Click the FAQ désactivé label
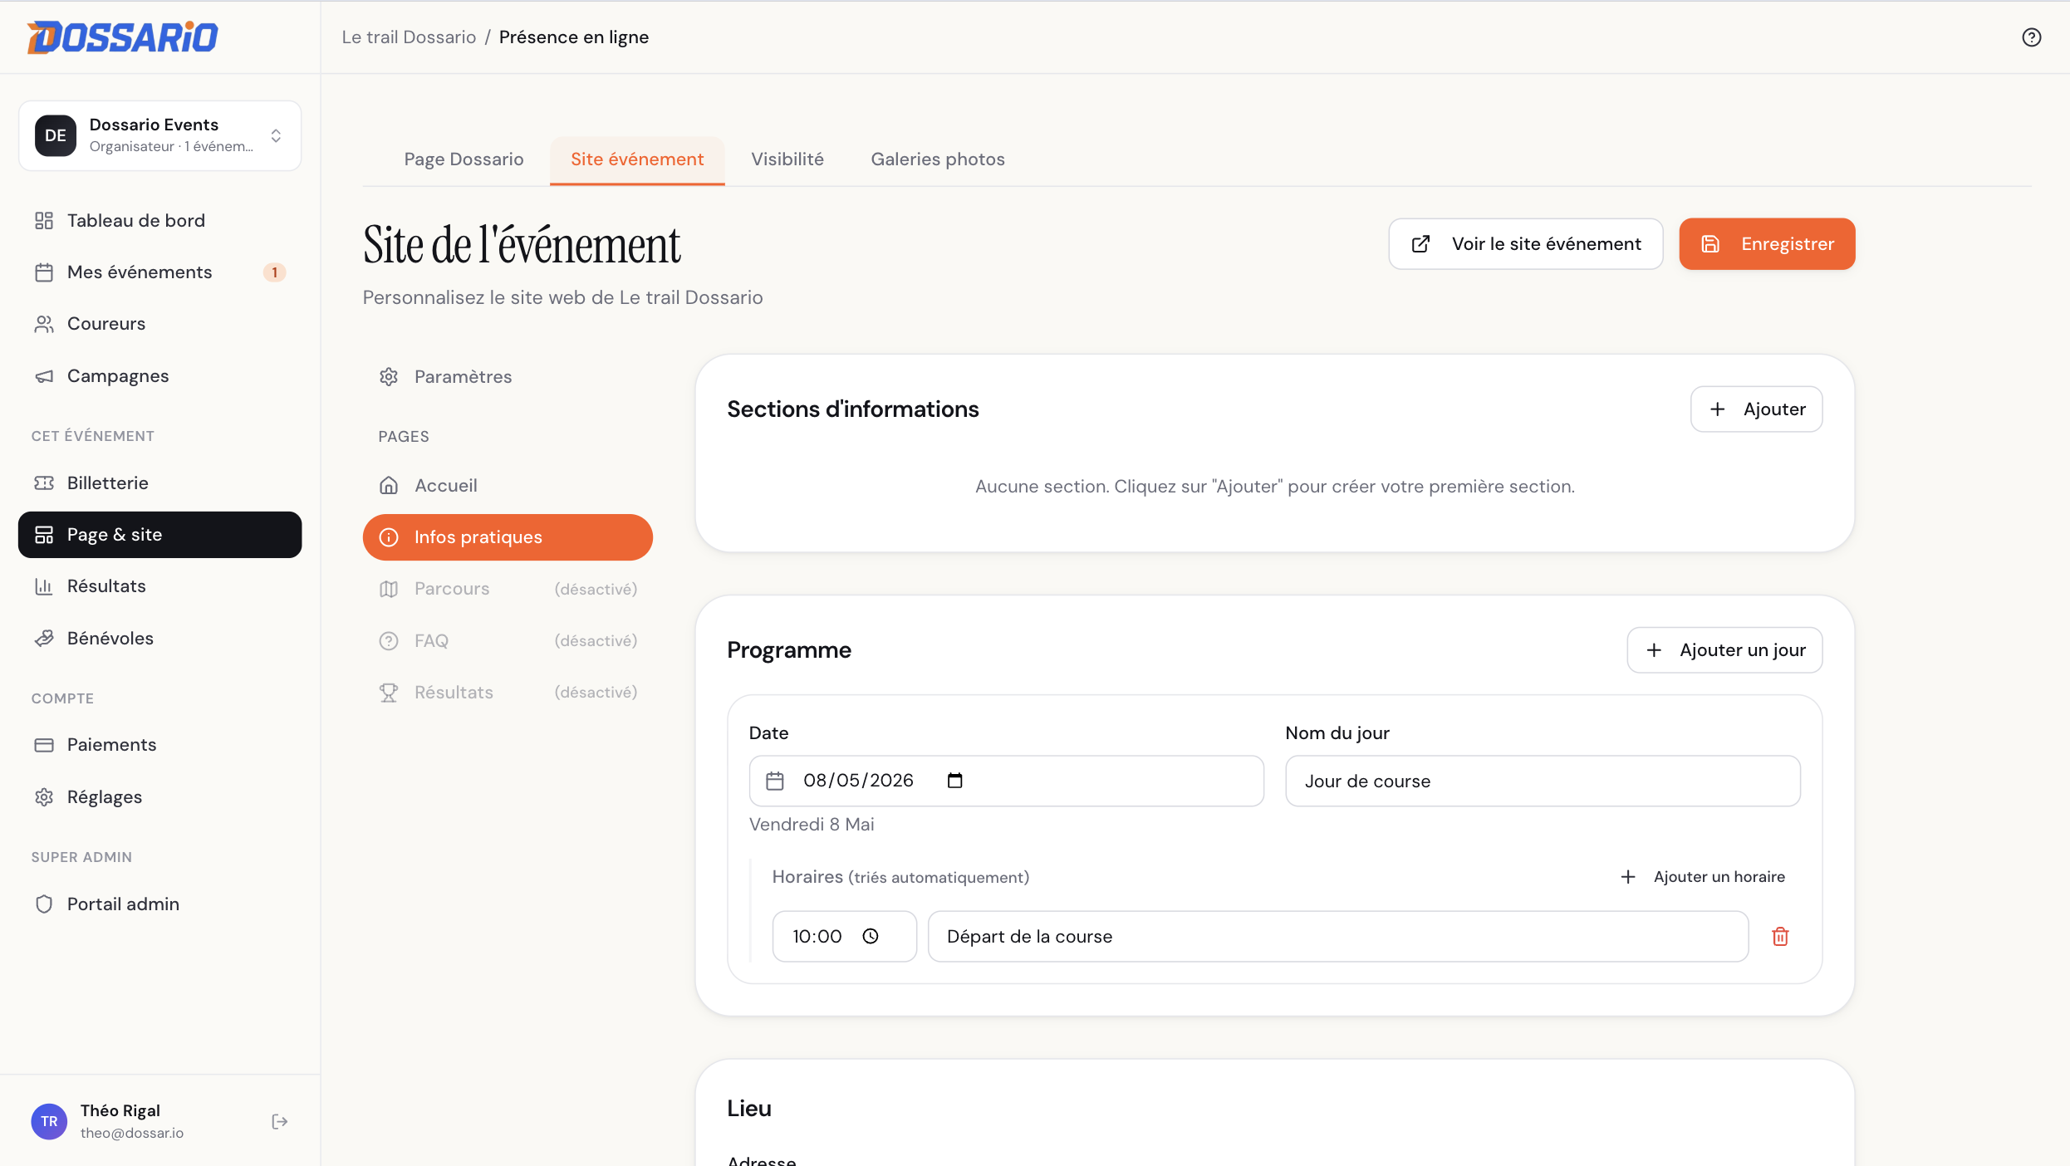This screenshot has height=1166, width=2070. pos(596,641)
